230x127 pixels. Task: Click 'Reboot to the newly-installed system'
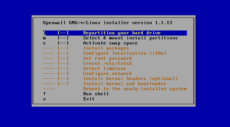pyautogui.click(x=135, y=89)
